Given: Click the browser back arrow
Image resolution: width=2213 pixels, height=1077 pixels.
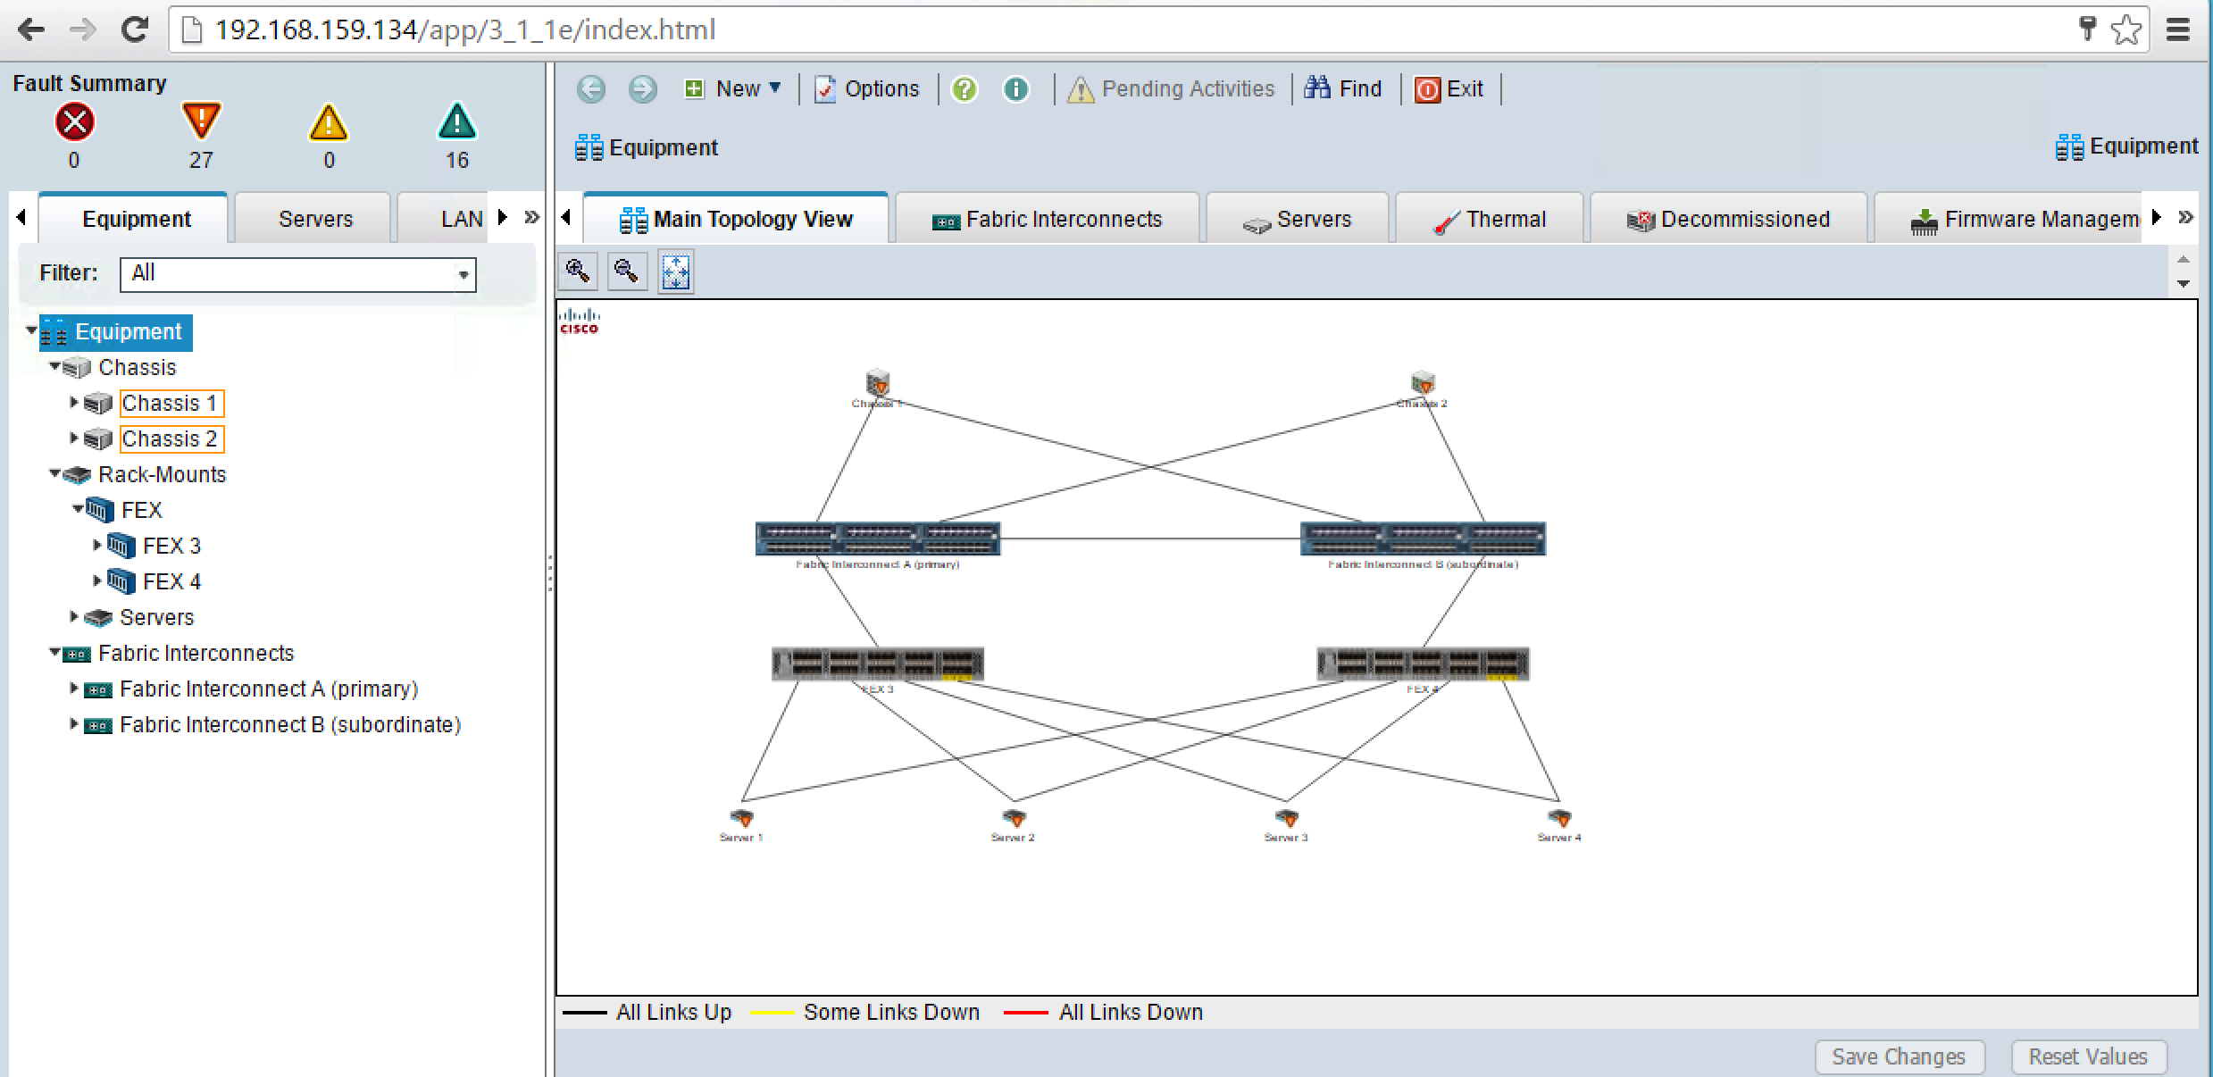Looking at the screenshot, I should 31,29.
